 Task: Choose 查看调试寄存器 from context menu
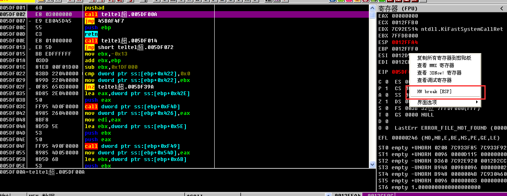[x=434, y=80]
